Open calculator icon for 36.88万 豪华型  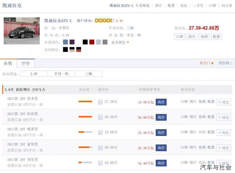[x=100, y=148]
